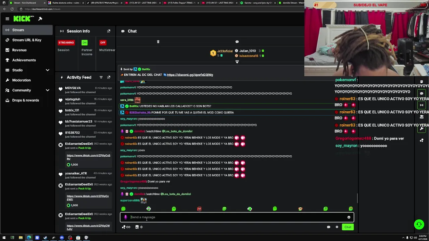Click the webcam overlay thumbnail
429x241 pixels.
click(367, 38)
